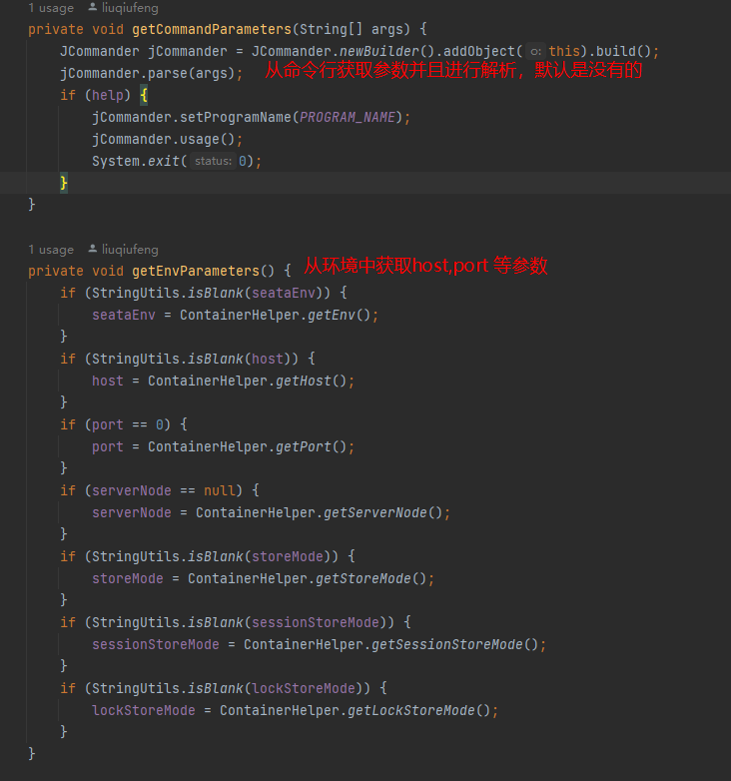The height and width of the screenshot is (781, 731).
Task: Click author hint liuqiufeng above getCommandParameters
Action: point(123,8)
